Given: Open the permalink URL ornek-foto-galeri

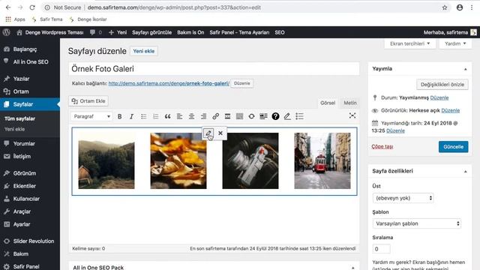Looking at the screenshot, I should pos(169,83).
